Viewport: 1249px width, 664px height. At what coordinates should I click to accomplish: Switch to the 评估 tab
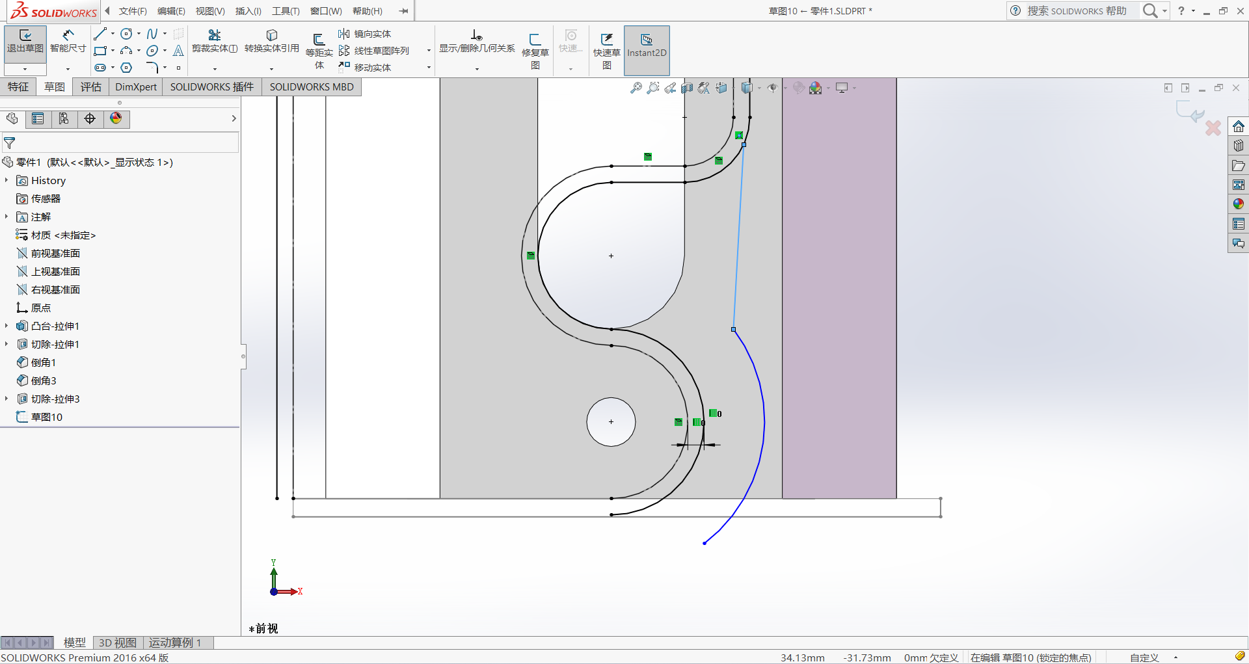pyautogui.click(x=90, y=87)
